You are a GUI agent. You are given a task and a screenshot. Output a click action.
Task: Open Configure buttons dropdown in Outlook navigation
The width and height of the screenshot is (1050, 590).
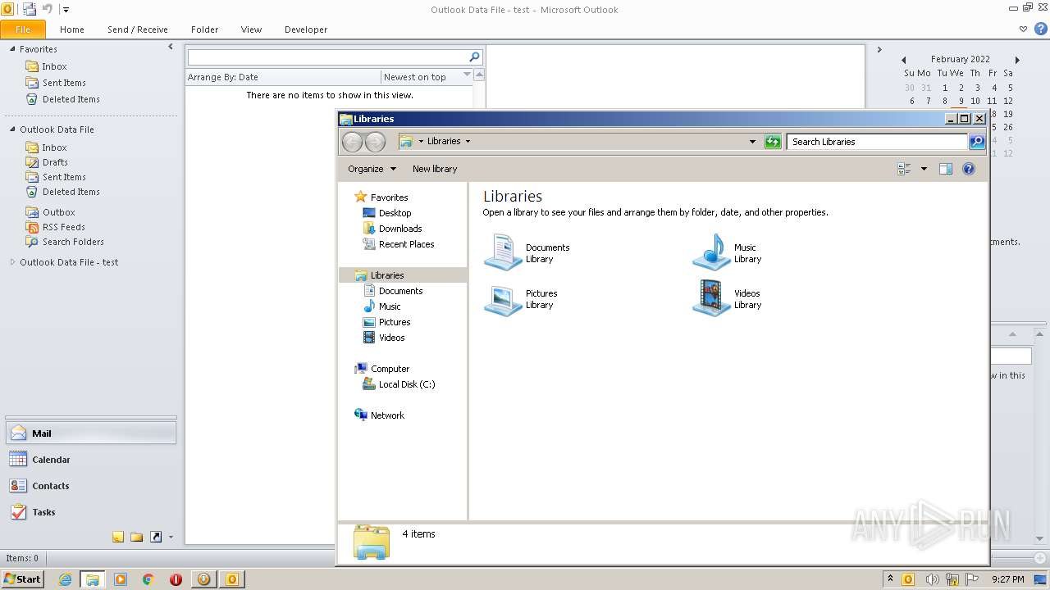pyautogui.click(x=171, y=538)
